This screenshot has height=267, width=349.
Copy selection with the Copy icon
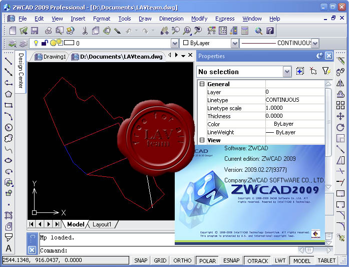pyautogui.click(x=96, y=31)
